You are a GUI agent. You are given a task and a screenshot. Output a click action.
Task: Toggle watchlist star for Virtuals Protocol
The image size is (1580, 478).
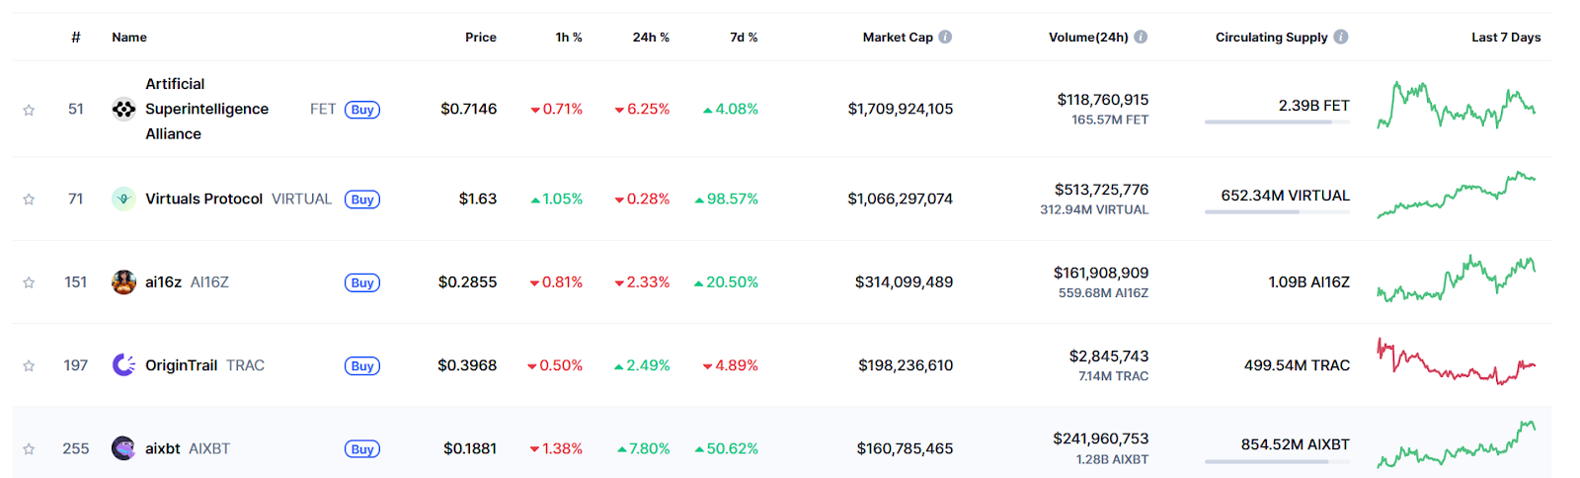pos(29,199)
